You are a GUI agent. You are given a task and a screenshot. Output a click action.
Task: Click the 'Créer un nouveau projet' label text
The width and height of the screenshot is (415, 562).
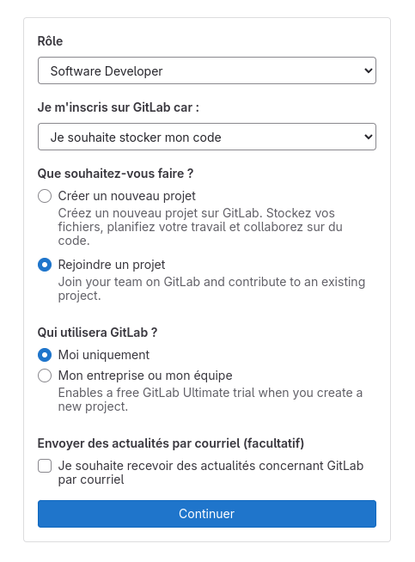[x=127, y=196]
